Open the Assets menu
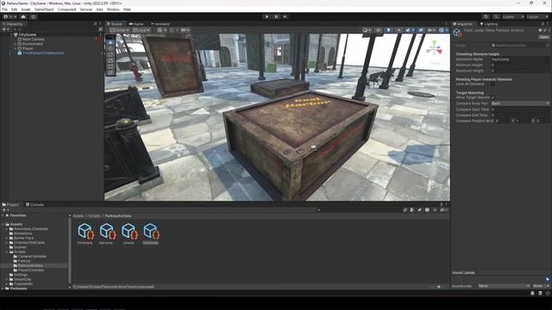 (26, 9)
